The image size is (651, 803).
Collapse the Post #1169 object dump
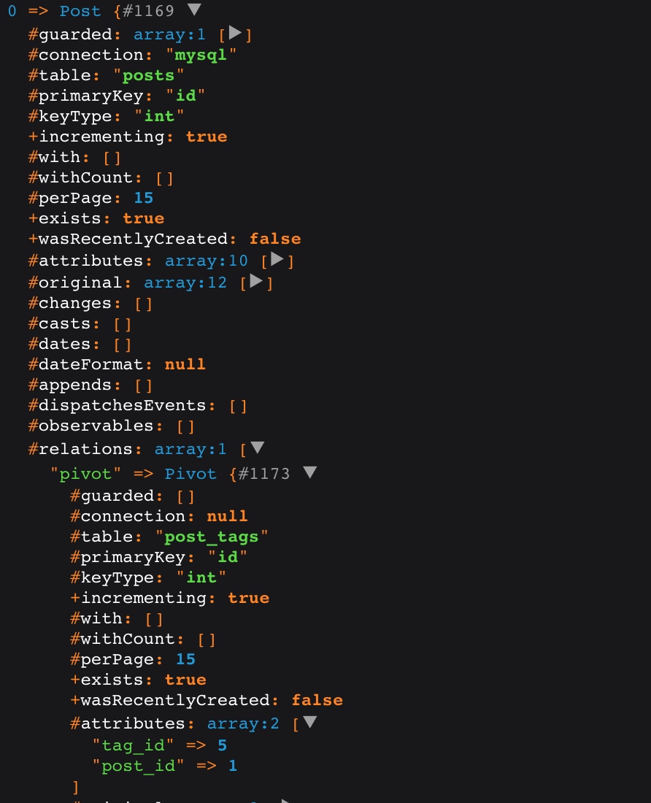(194, 9)
